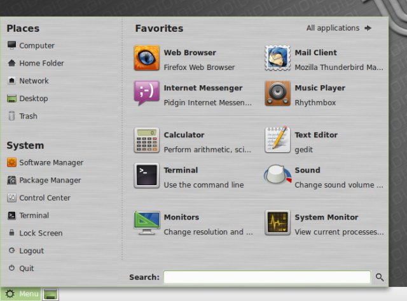Open Home Folder in Places
The height and width of the screenshot is (301, 407).
[41, 64]
